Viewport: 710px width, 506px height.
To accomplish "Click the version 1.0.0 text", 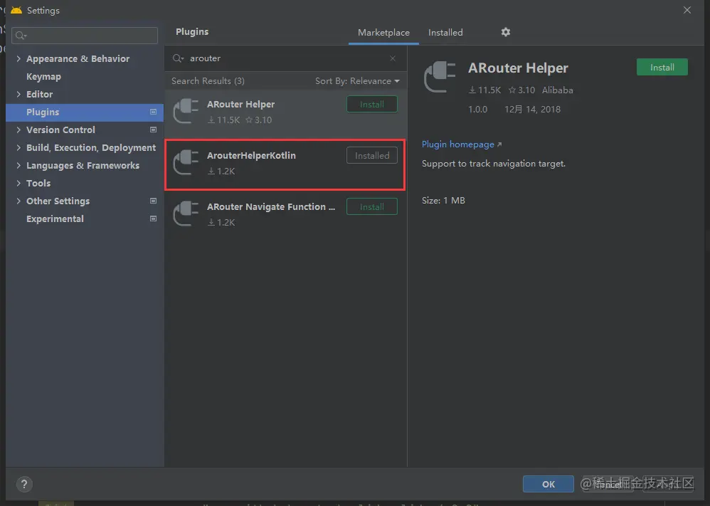I will (x=477, y=109).
